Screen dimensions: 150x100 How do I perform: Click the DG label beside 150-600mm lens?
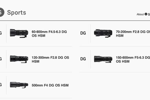(x=83, y=59)
